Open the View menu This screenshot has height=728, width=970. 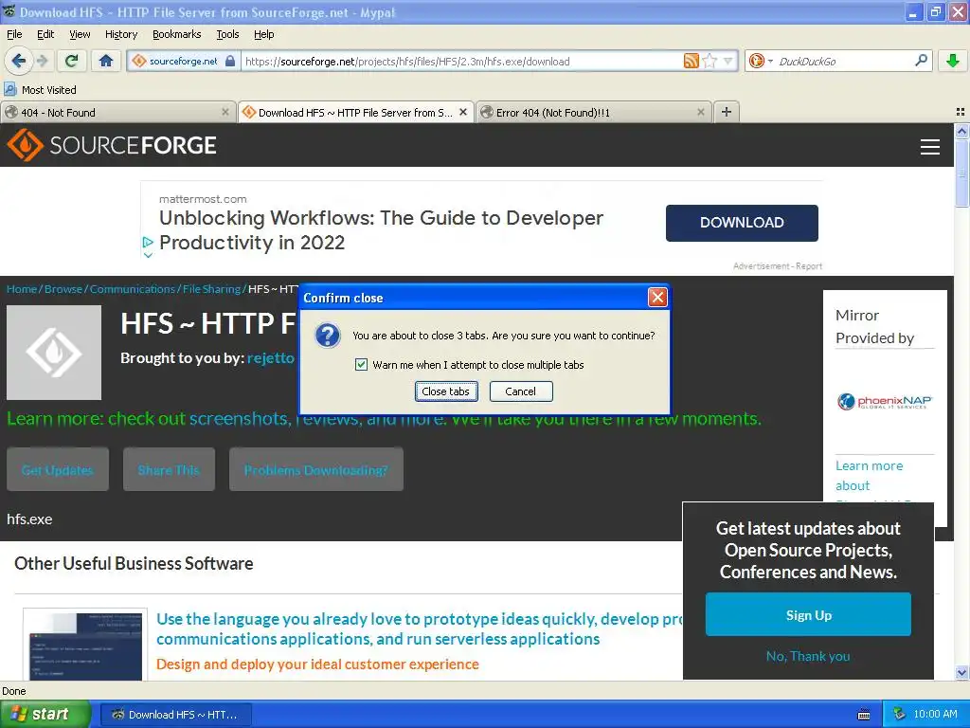80,34
